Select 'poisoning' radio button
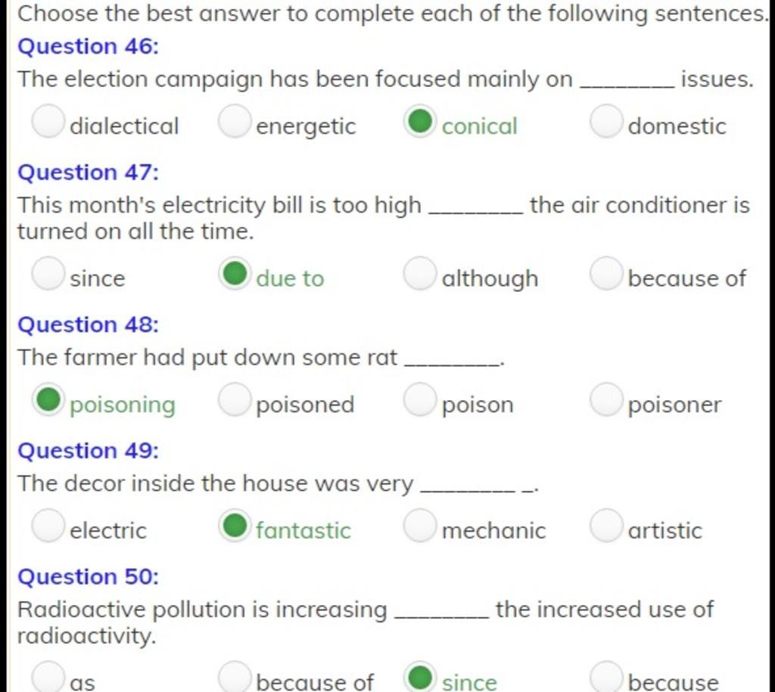 click(48, 399)
